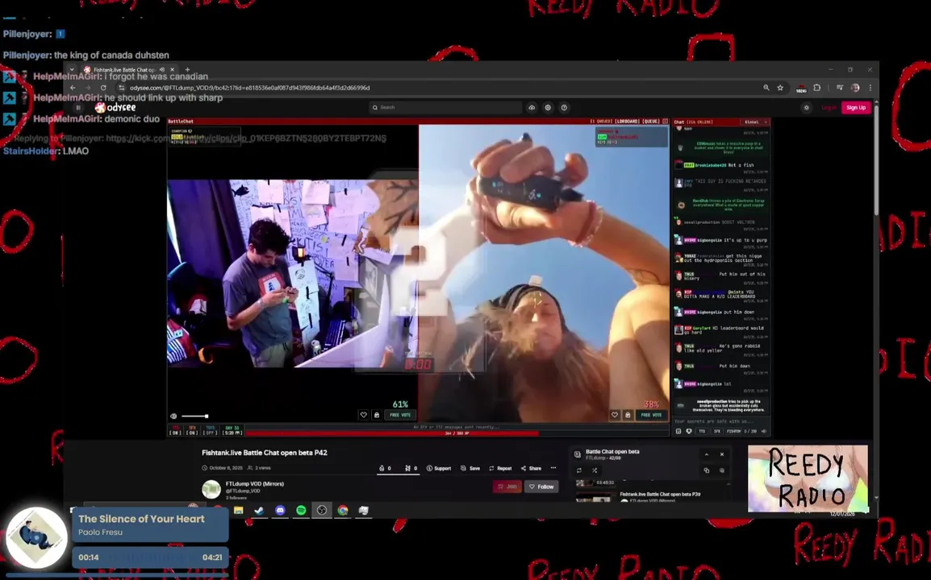Open the browser extensions puzzle icon
This screenshot has width=931, height=580.
tap(817, 88)
